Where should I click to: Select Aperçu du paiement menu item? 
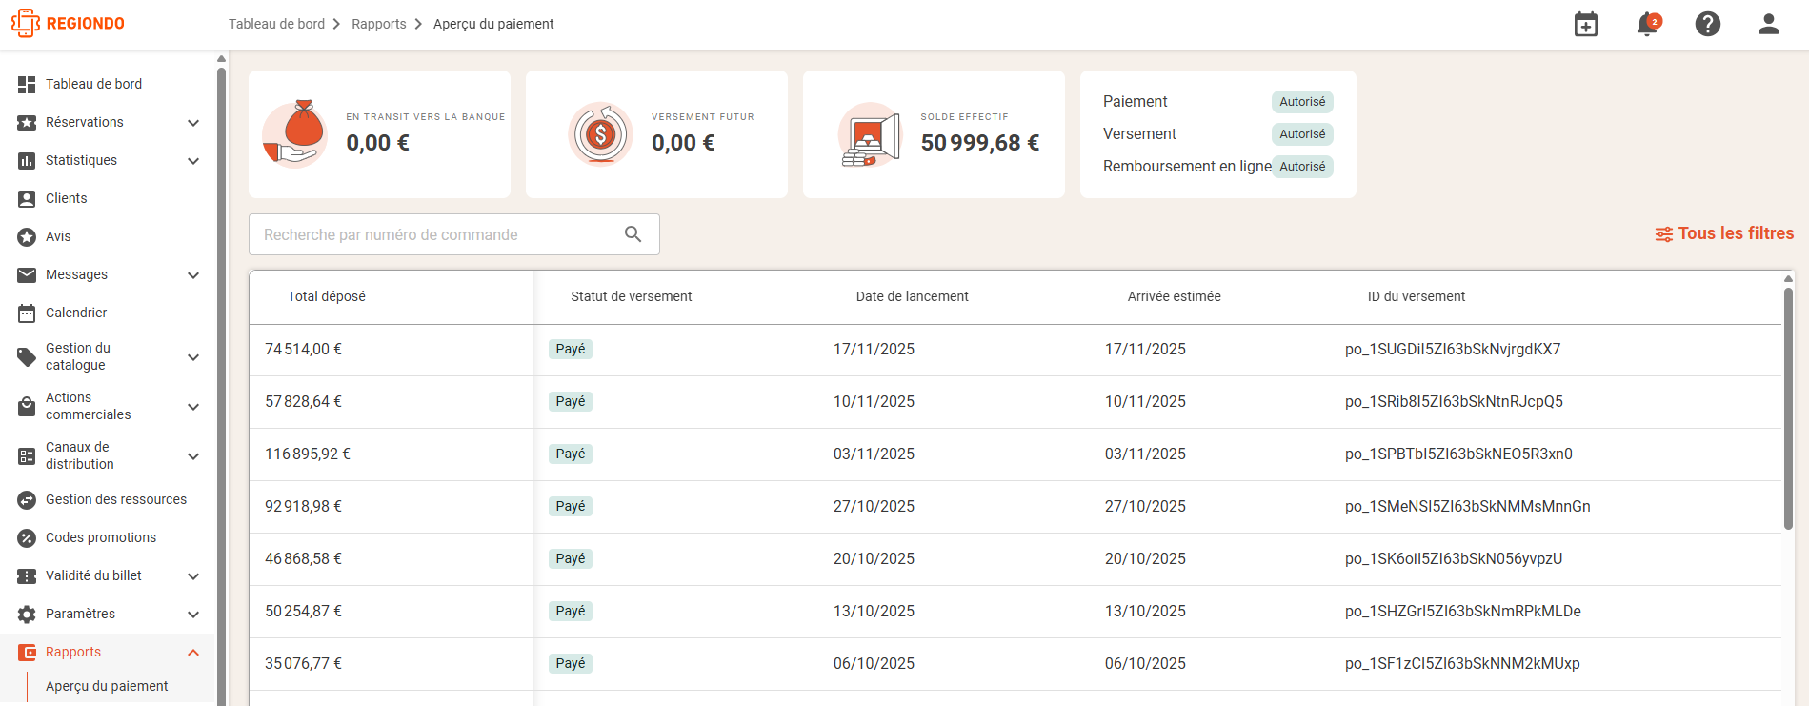(x=107, y=686)
